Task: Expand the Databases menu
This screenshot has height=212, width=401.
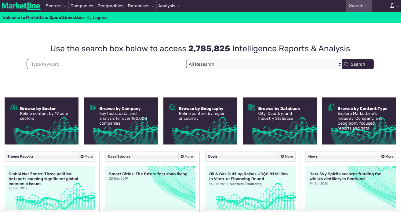Action: 141,6
